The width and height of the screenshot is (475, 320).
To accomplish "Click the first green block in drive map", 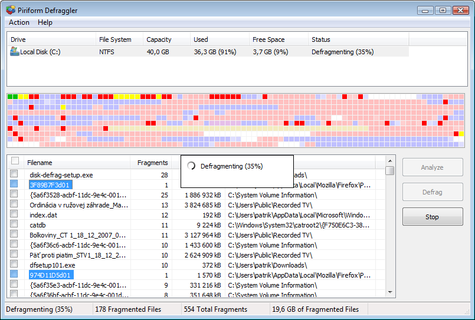I will pyautogui.click(x=10, y=97).
